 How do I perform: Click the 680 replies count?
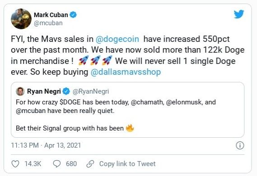pyautogui.click(x=71, y=164)
